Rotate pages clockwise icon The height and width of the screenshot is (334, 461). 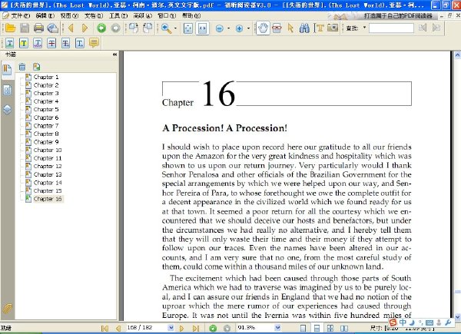click(134, 28)
